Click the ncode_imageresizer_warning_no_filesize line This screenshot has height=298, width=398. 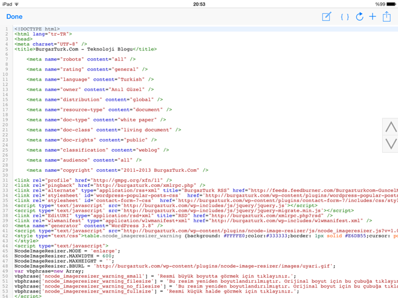[206, 286]
